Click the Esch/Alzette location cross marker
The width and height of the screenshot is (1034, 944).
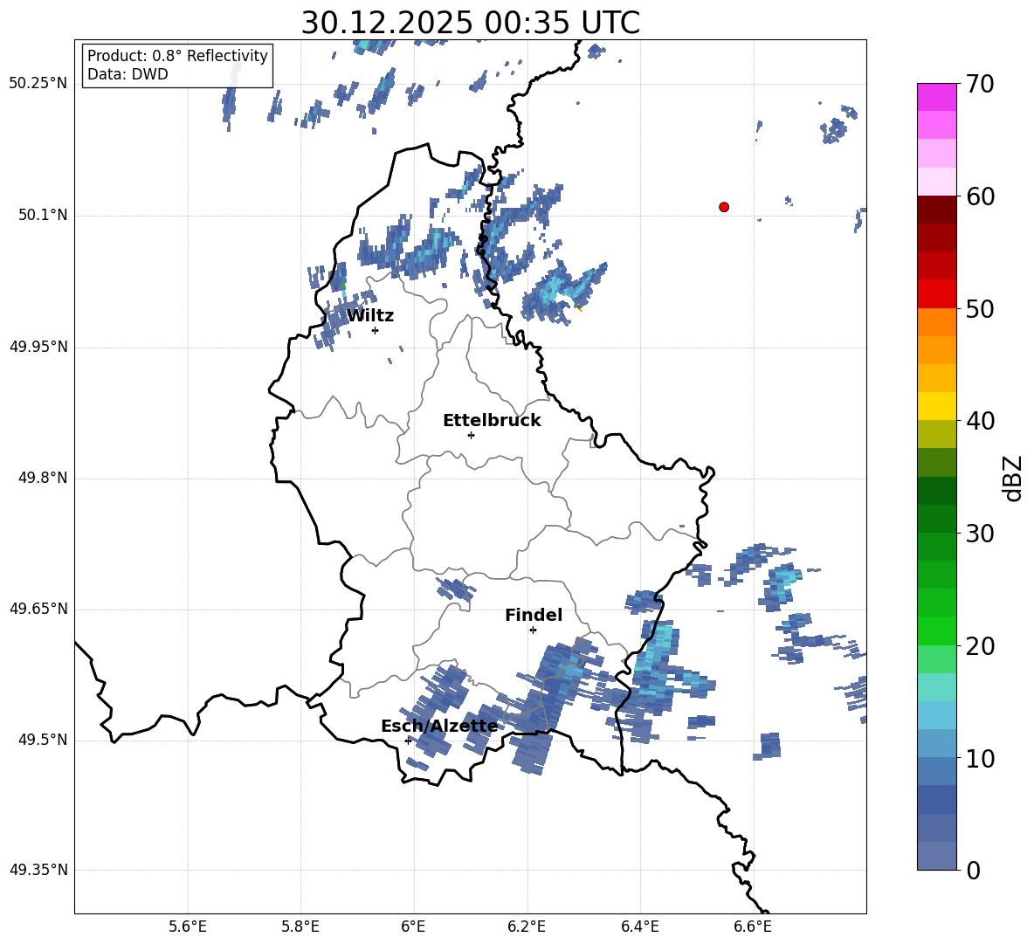pyautogui.click(x=408, y=741)
